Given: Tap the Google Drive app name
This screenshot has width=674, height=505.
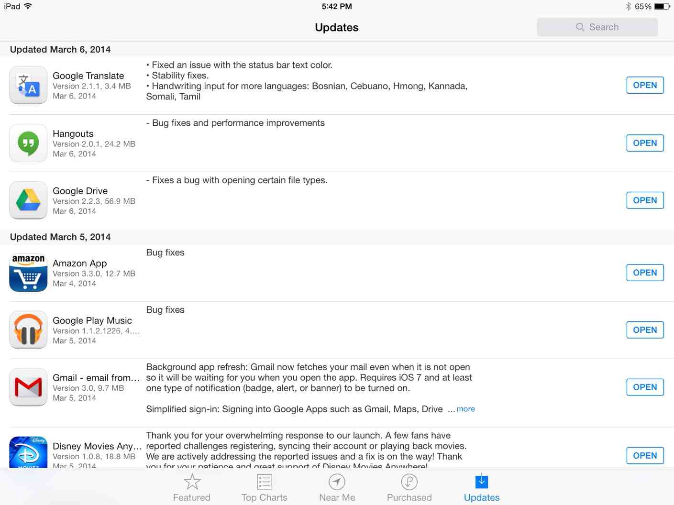Looking at the screenshot, I should pyautogui.click(x=80, y=191).
